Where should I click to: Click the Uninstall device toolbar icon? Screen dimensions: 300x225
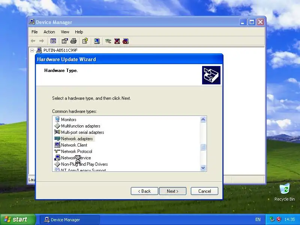coord(117,41)
